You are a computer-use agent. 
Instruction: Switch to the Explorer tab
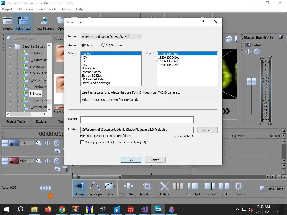(x=42, y=121)
